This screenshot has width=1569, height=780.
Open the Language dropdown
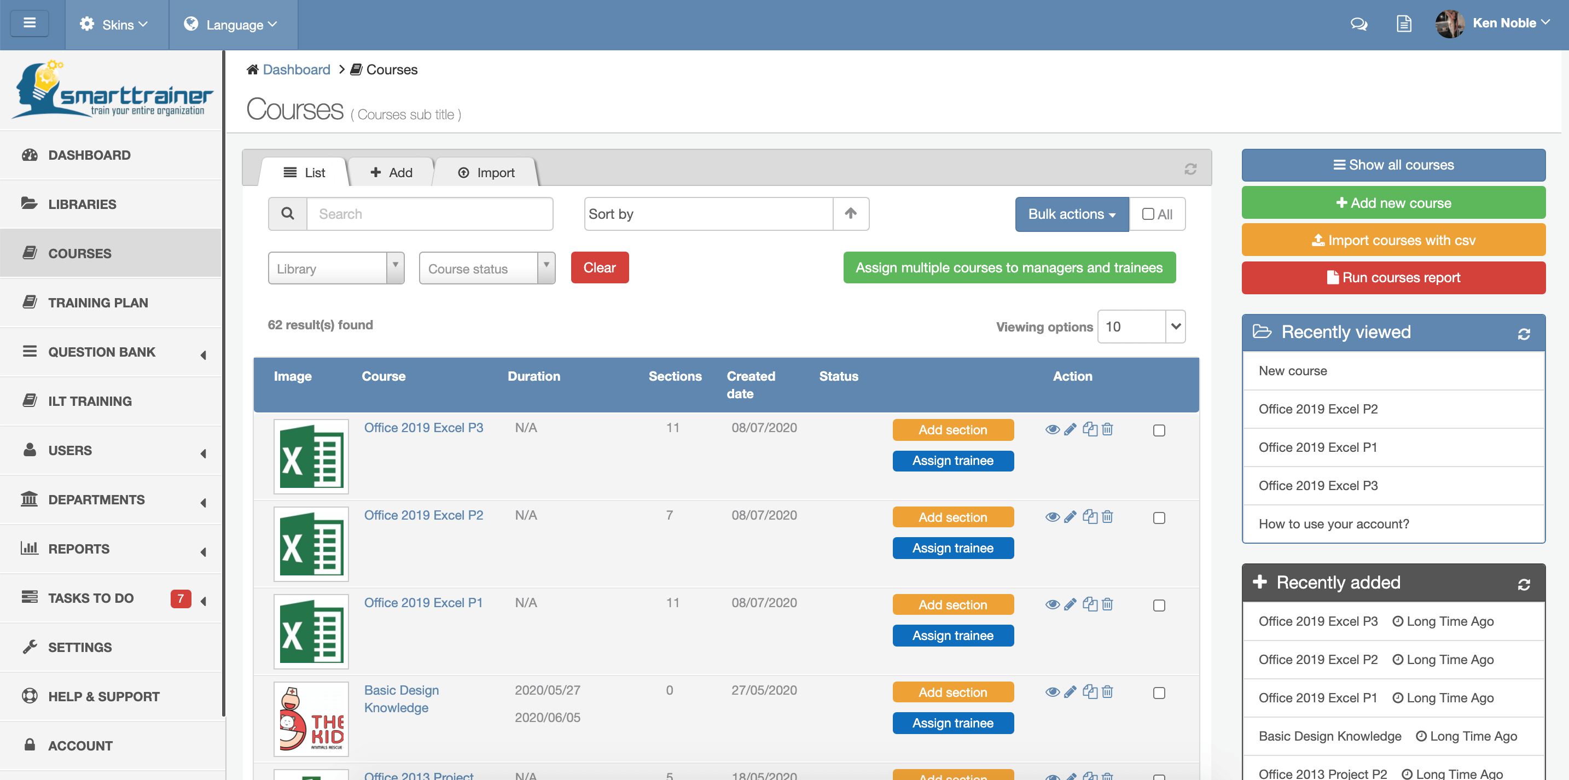pyautogui.click(x=233, y=25)
